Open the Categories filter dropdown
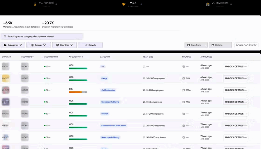Image resolution: width=261 pixels, height=149 pixels. point(13,45)
